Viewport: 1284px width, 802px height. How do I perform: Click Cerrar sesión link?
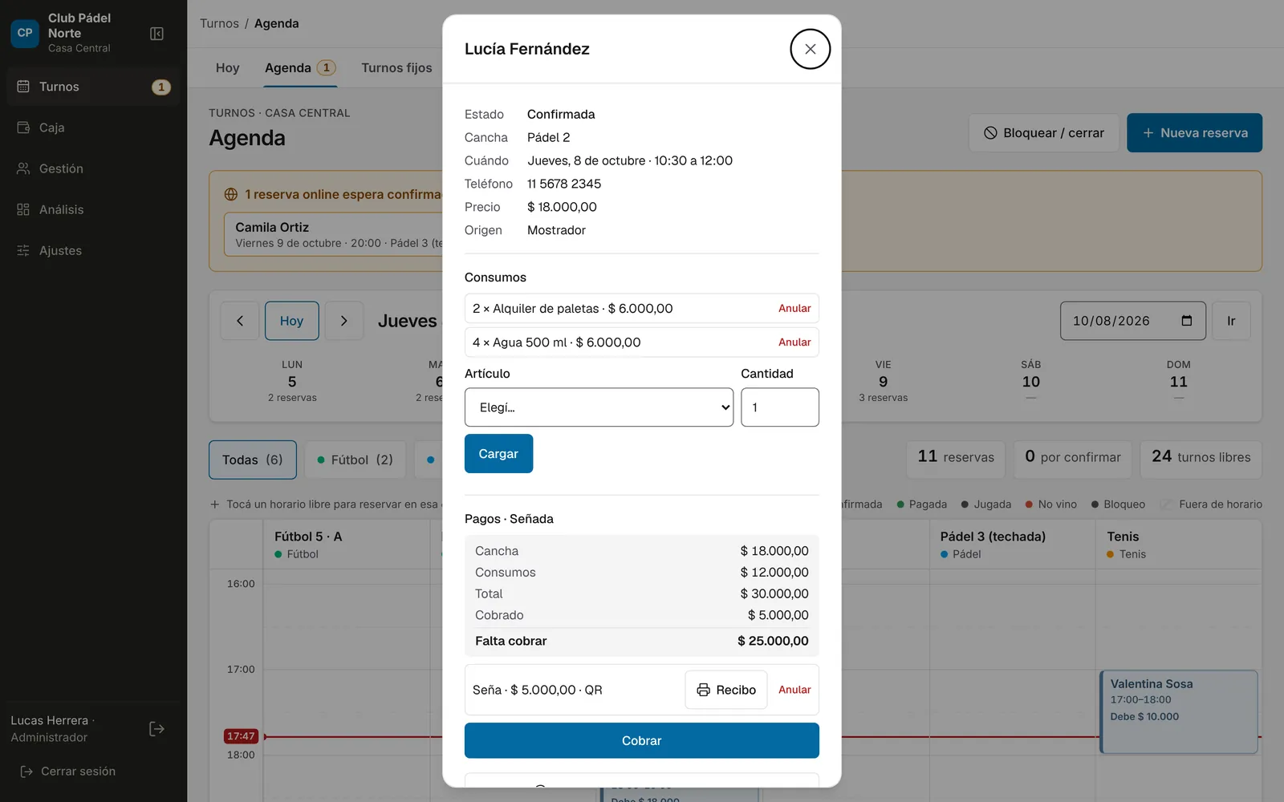pyautogui.click(x=68, y=772)
